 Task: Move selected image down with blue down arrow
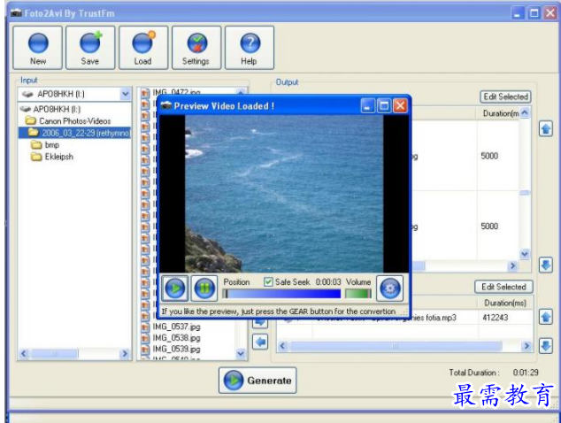[x=546, y=265]
